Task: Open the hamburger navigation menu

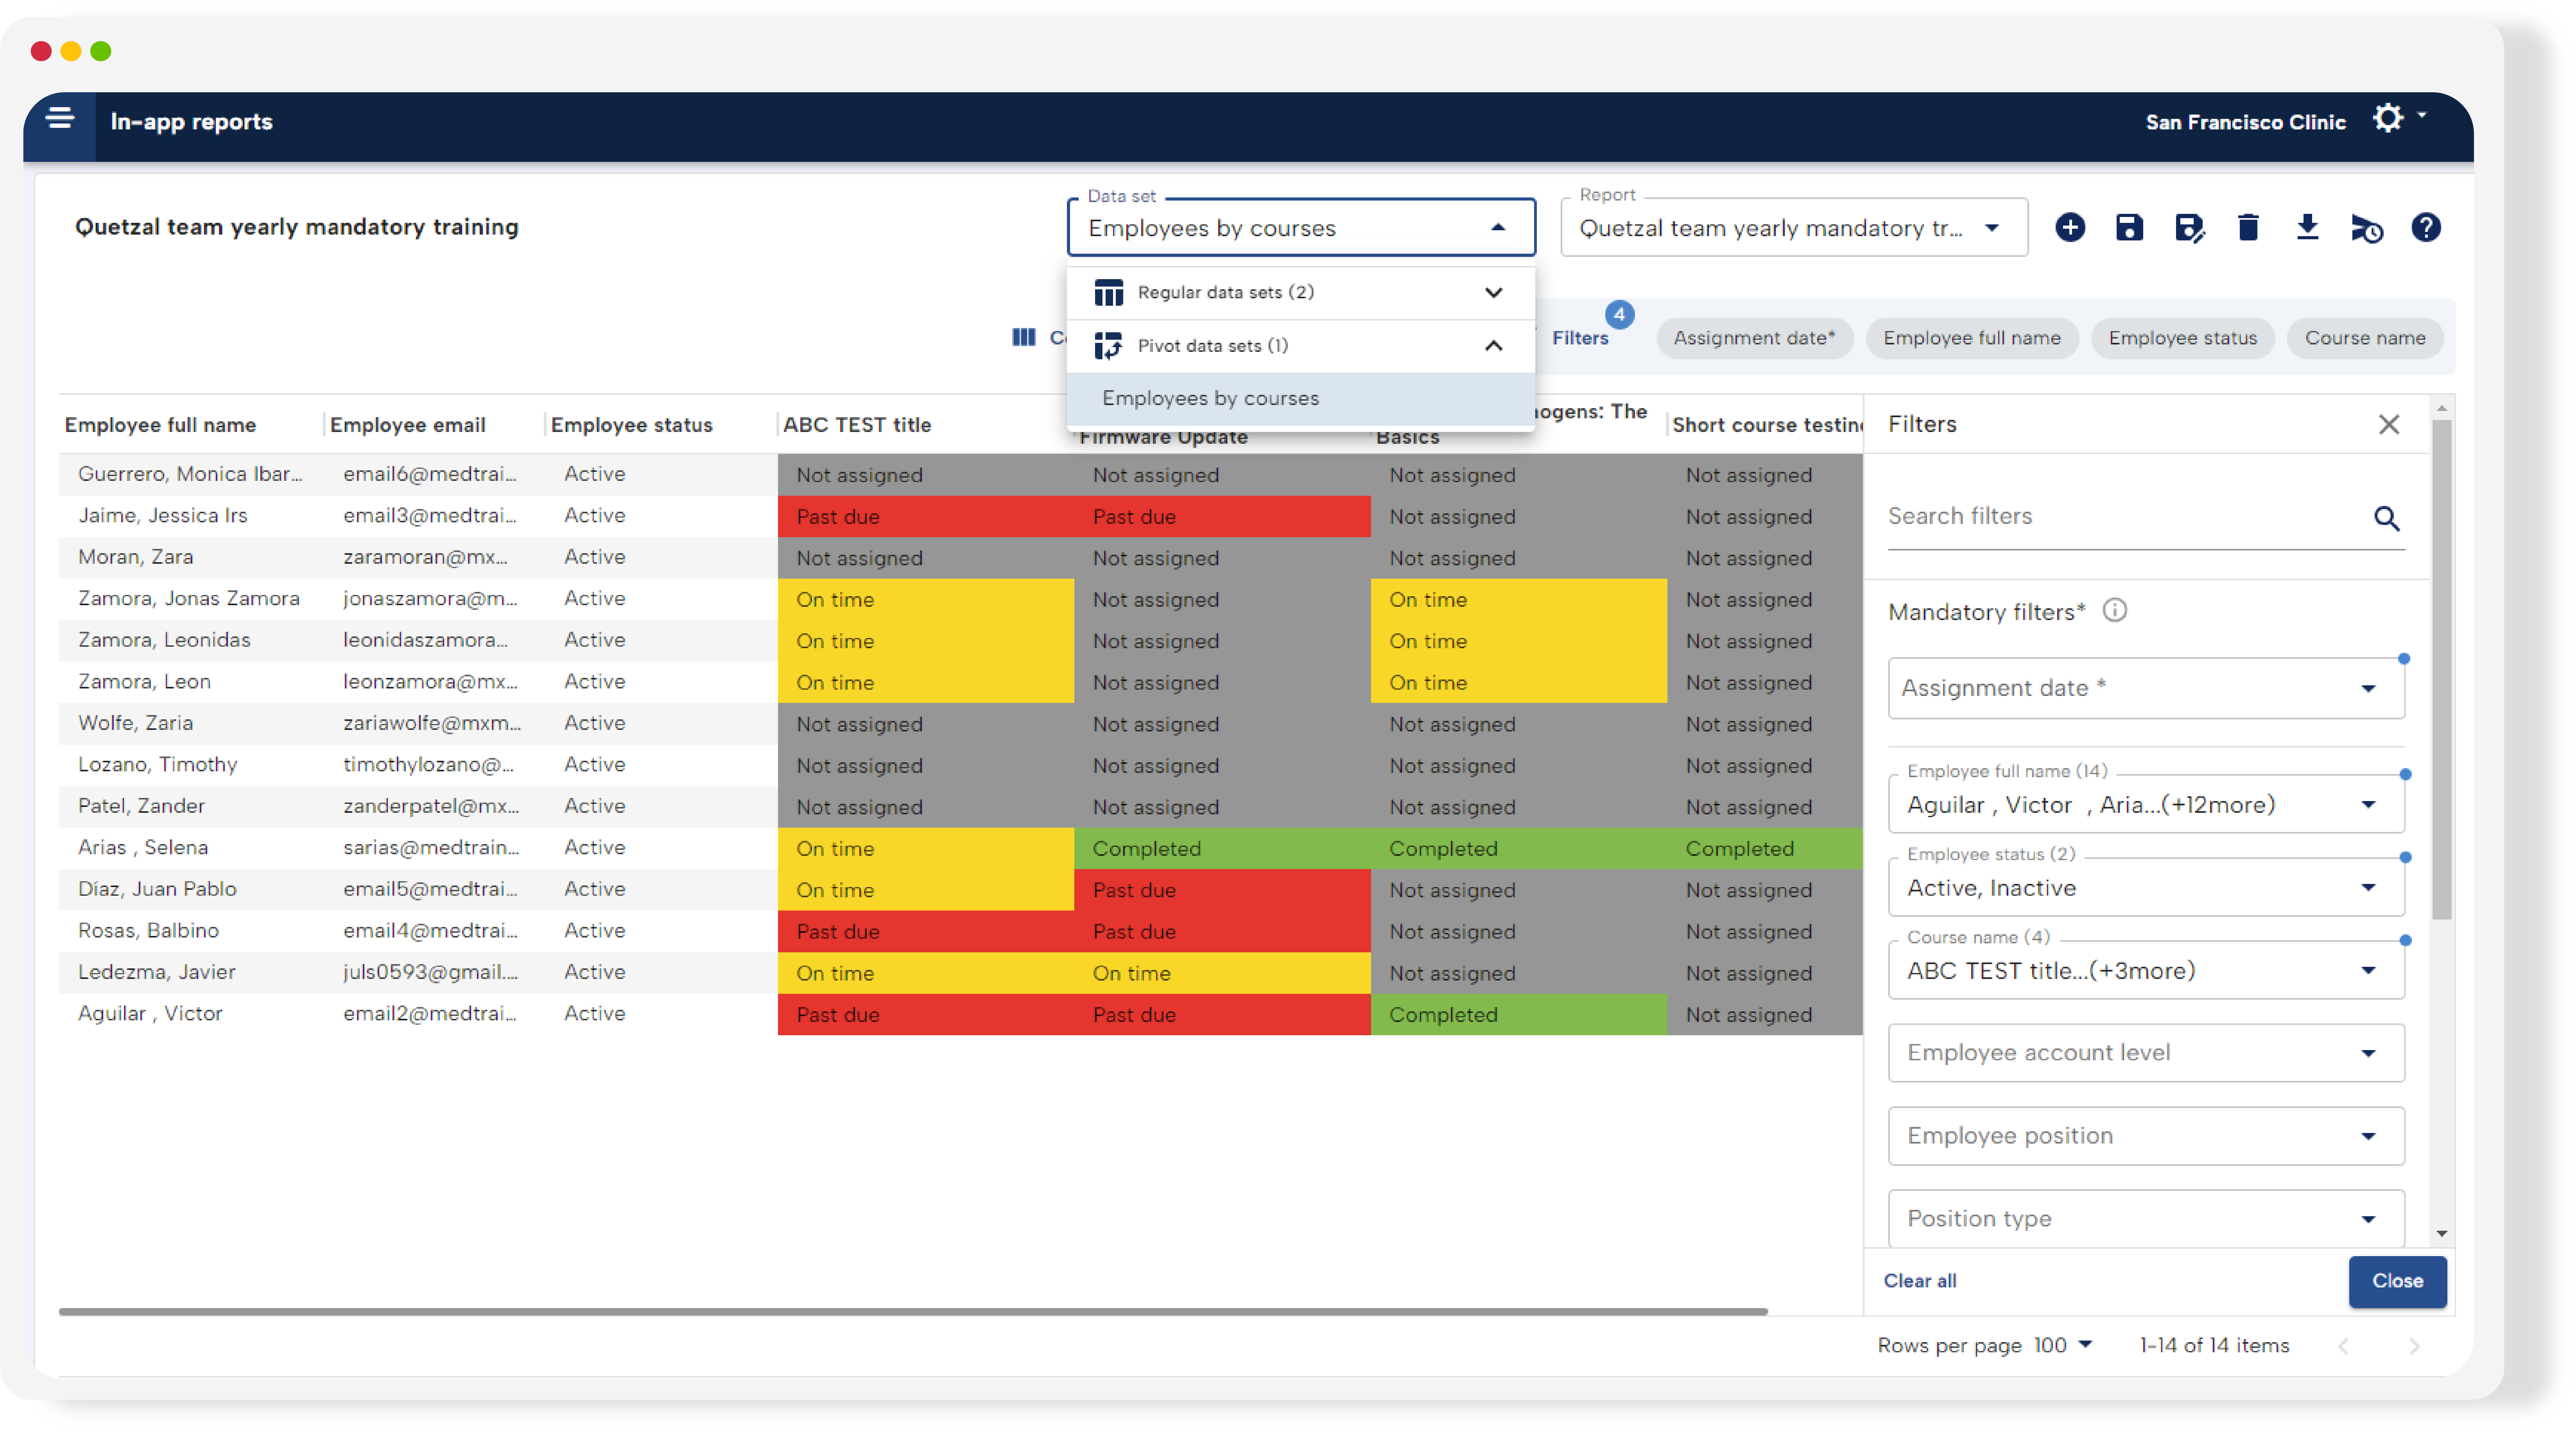Action: 59,118
